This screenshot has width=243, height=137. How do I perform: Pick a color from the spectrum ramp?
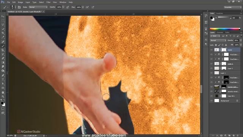coord(225,29)
